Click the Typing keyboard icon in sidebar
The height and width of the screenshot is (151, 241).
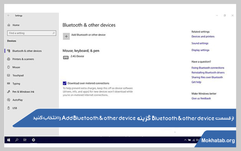point(9,83)
